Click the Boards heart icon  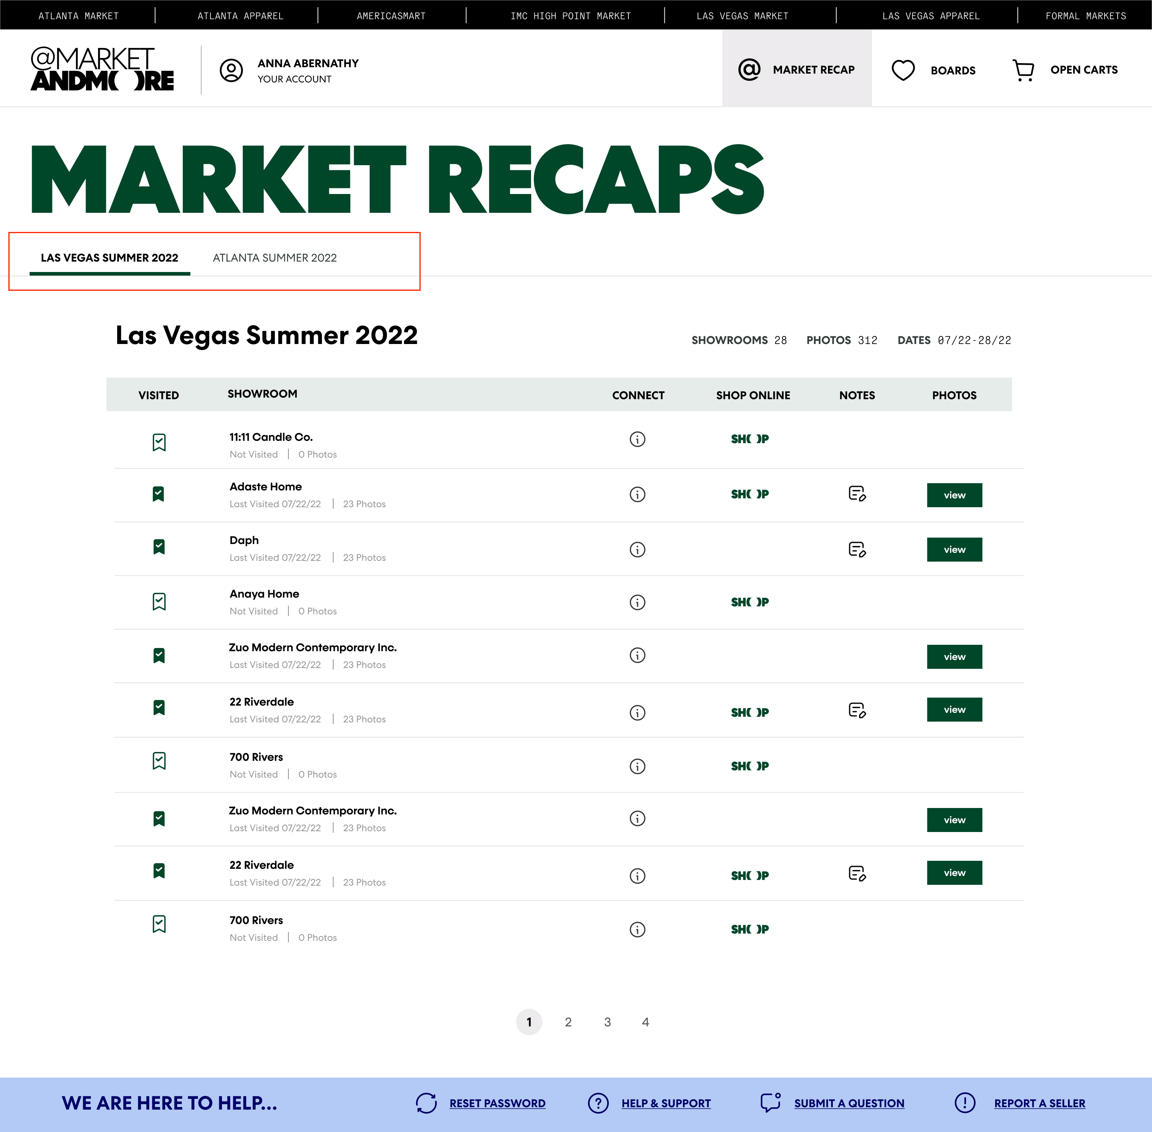[903, 70]
